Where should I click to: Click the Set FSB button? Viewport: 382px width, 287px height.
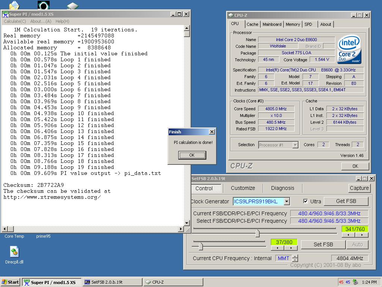point(323,244)
